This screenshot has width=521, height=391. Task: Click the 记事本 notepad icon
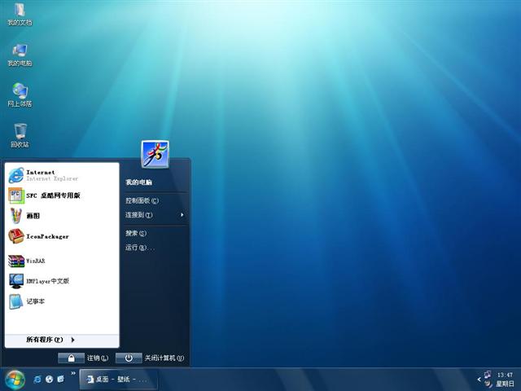(15, 301)
